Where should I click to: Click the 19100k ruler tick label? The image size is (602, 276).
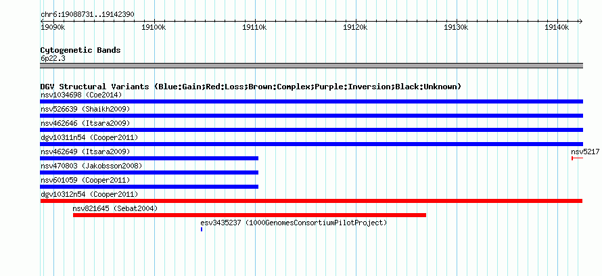[154, 27]
